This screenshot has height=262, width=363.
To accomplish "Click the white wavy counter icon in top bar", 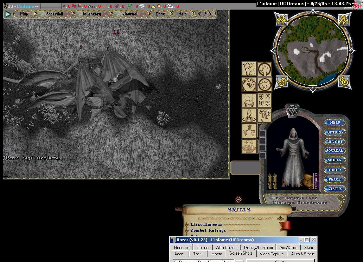I will pos(170,6).
